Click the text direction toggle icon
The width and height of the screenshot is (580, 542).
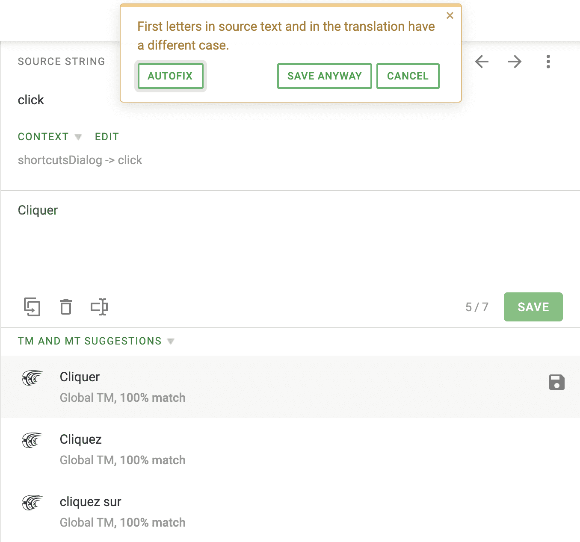point(99,307)
